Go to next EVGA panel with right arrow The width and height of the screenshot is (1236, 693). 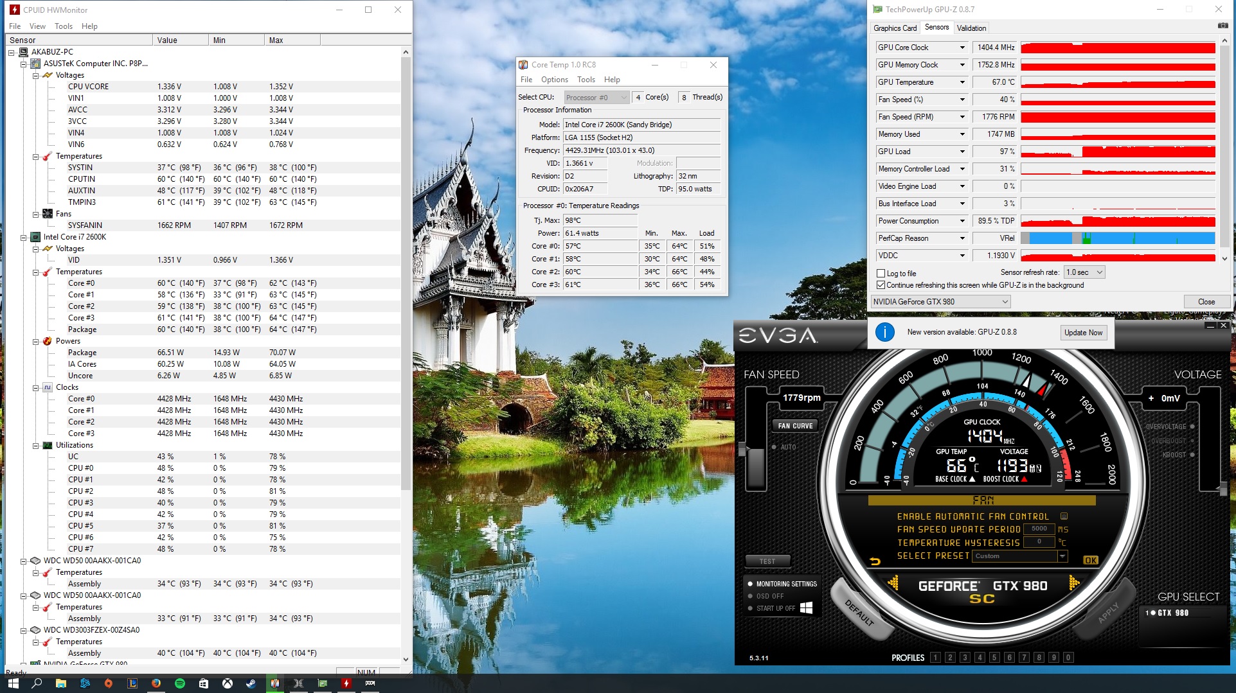pyautogui.click(x=1074, y=583)
